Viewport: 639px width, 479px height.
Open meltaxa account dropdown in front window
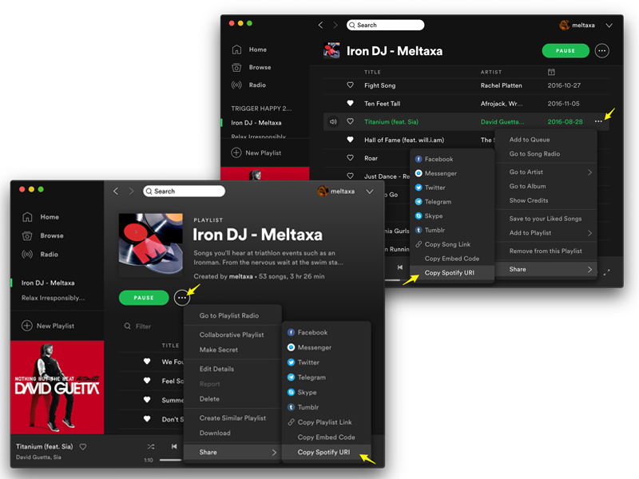(x=370, y=191)
